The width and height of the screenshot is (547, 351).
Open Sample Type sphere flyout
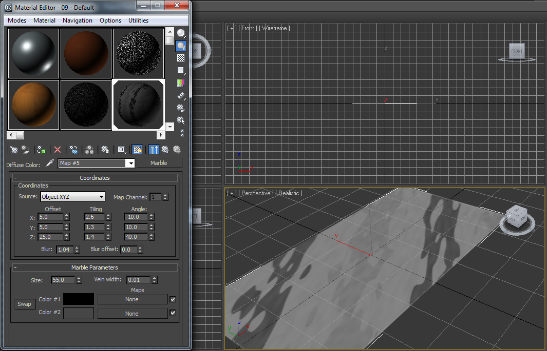coord(181,33)
